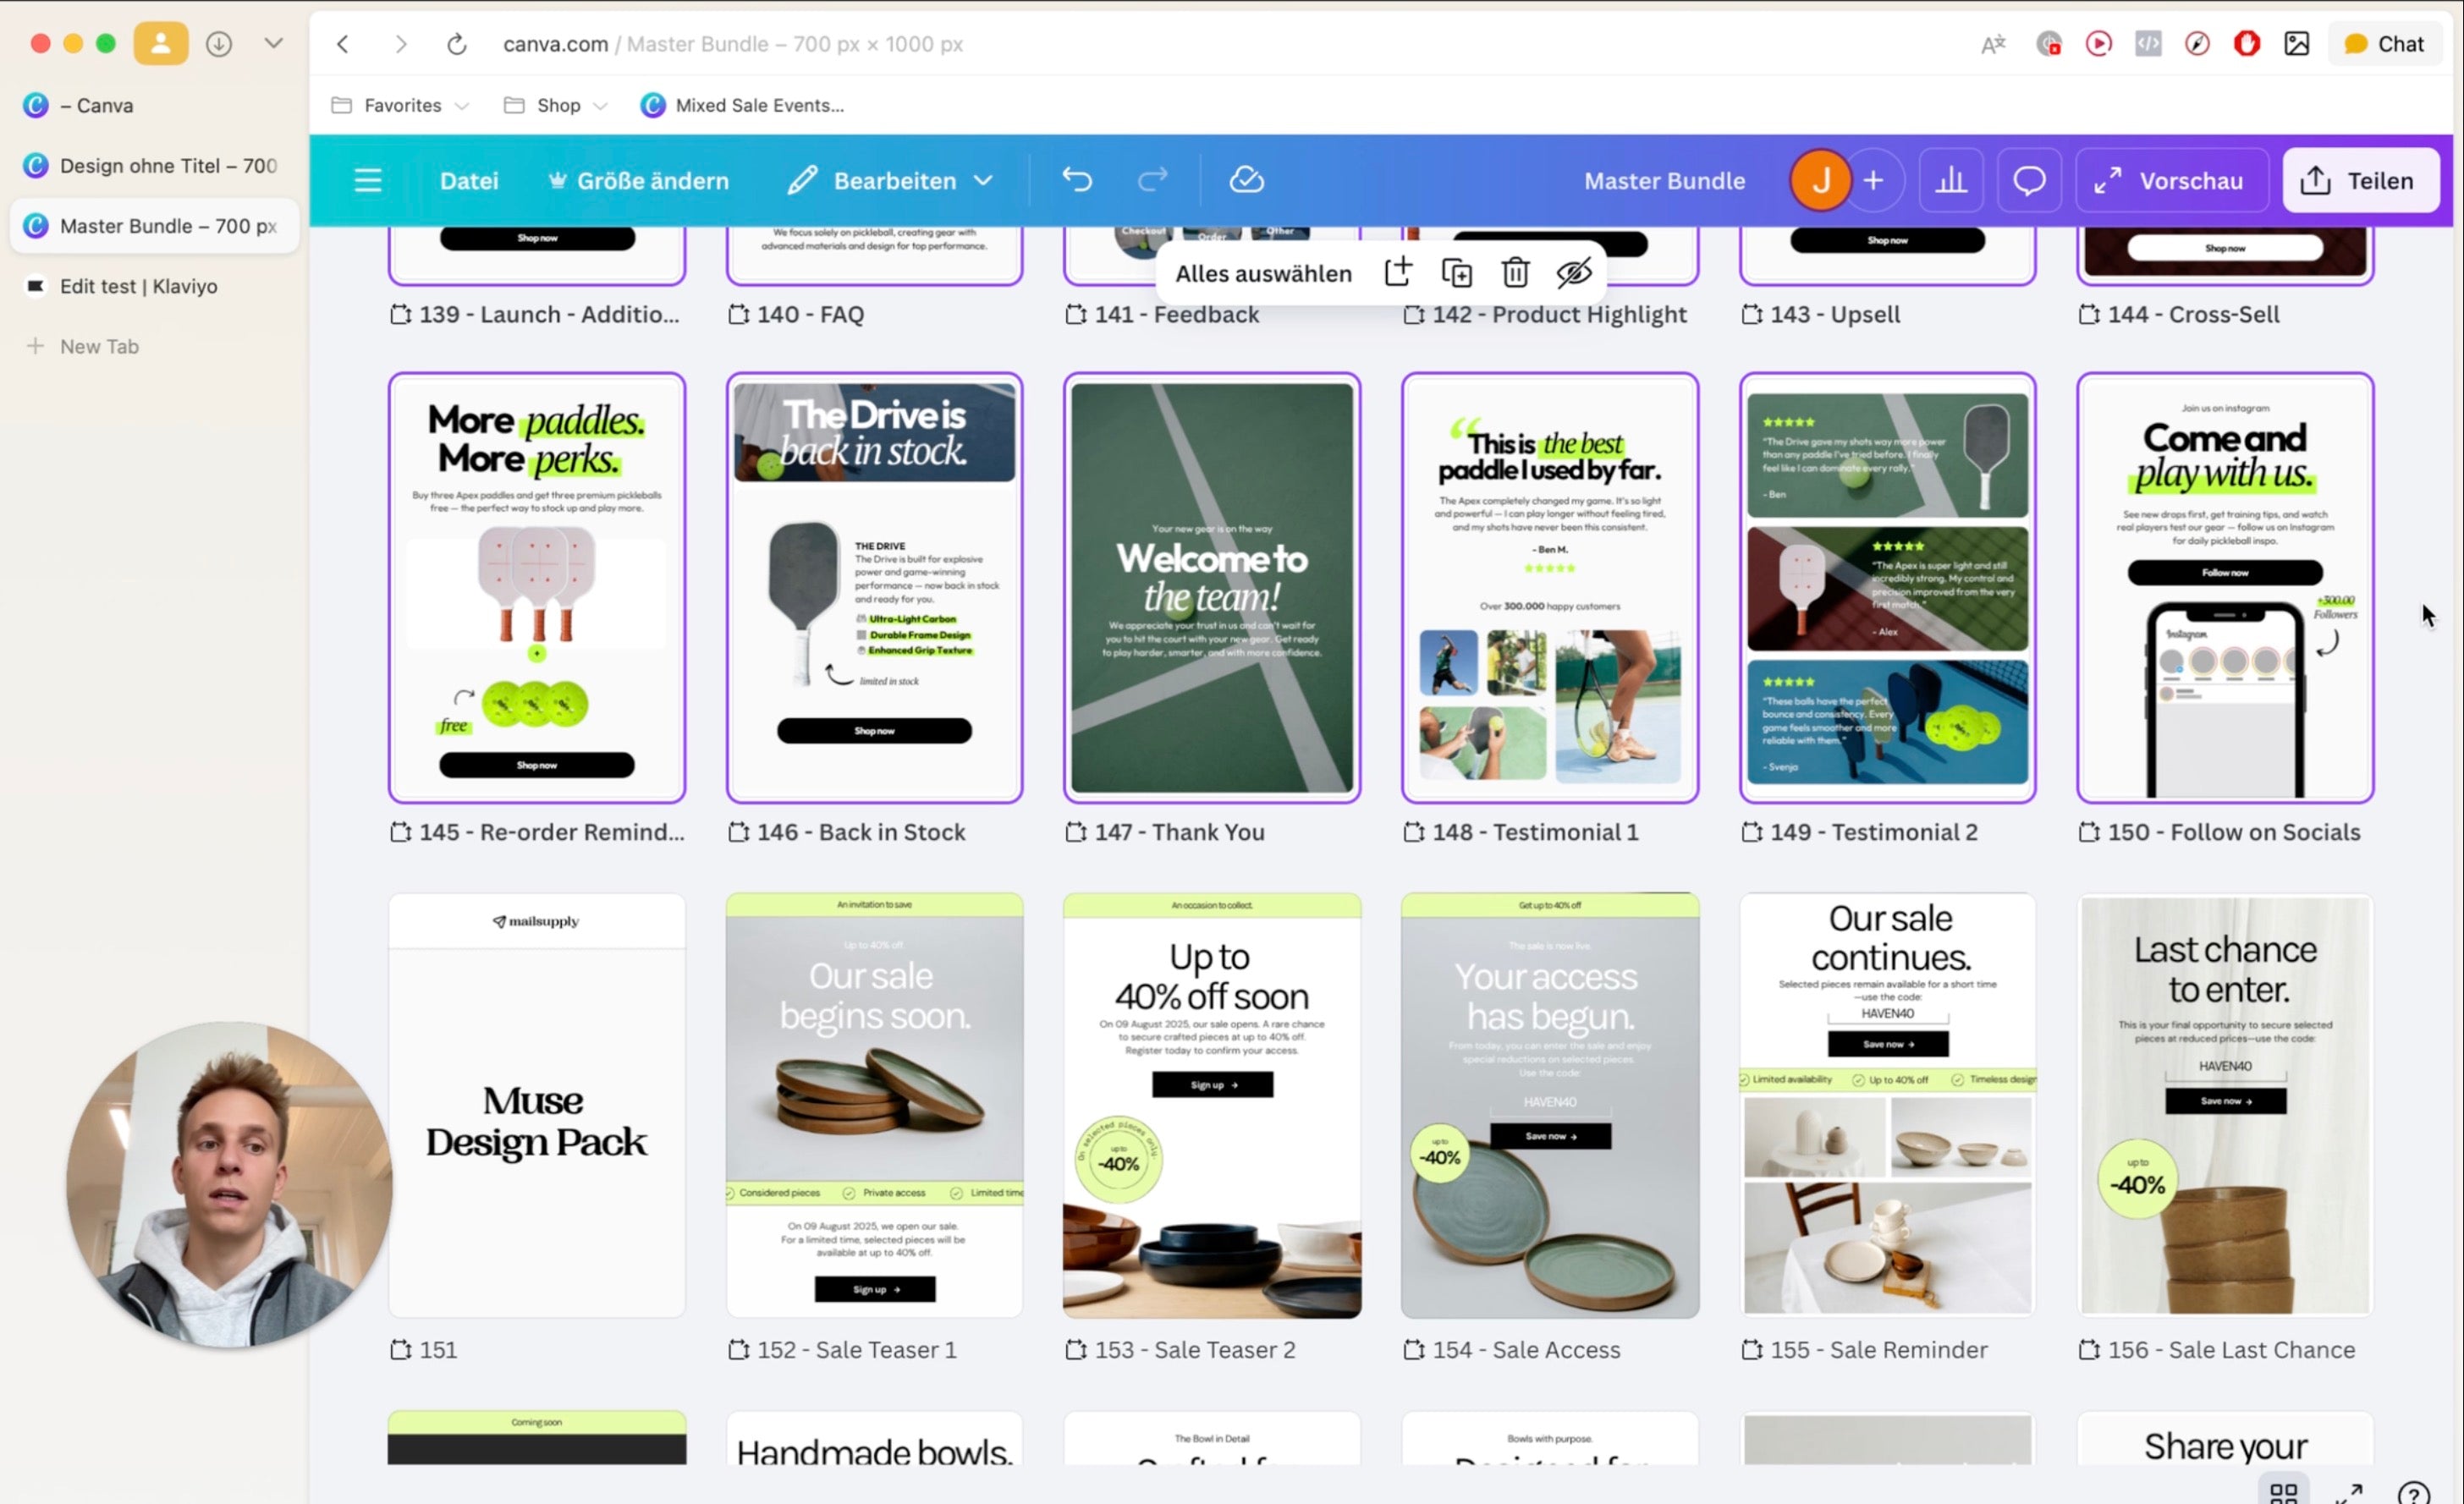
Task: Click the add page icon in selection toolbar
Action: point(1397,272)
